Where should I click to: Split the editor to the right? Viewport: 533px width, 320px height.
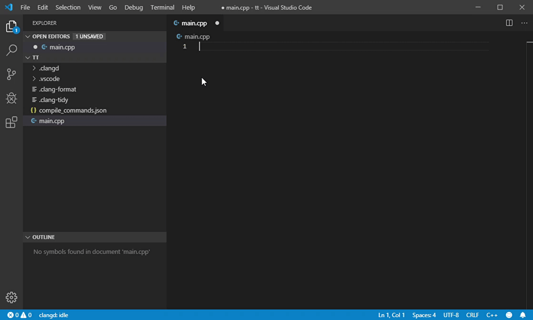point(509,23)
